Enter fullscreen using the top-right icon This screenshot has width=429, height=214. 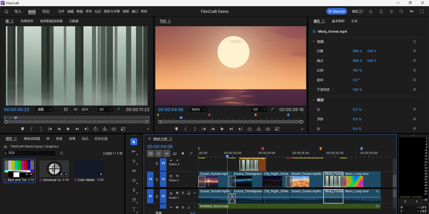click(422, 11)
